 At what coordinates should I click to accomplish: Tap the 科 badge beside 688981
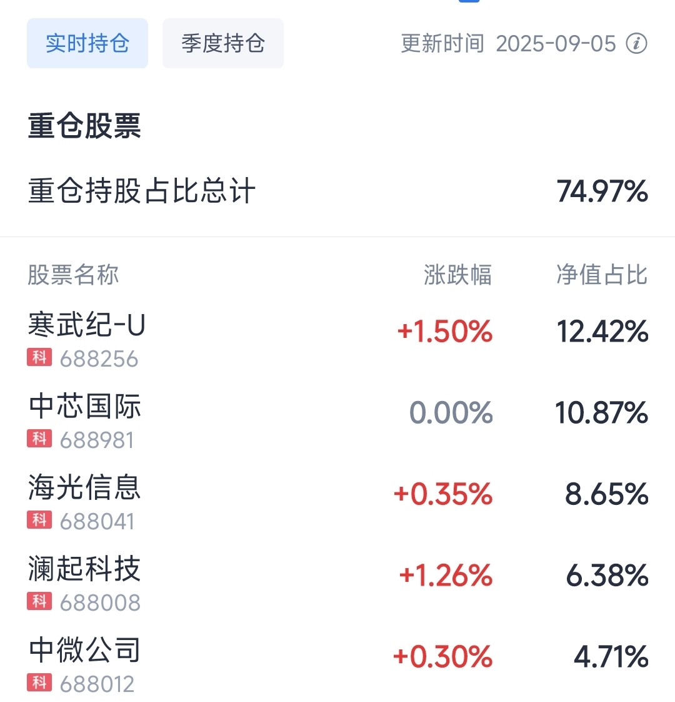click(39, 439)
